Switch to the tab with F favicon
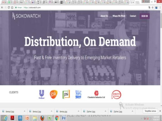Screen dimensions: 162x121 tap(45, 2)
